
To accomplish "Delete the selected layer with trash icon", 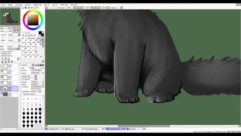I will (12, 62).
